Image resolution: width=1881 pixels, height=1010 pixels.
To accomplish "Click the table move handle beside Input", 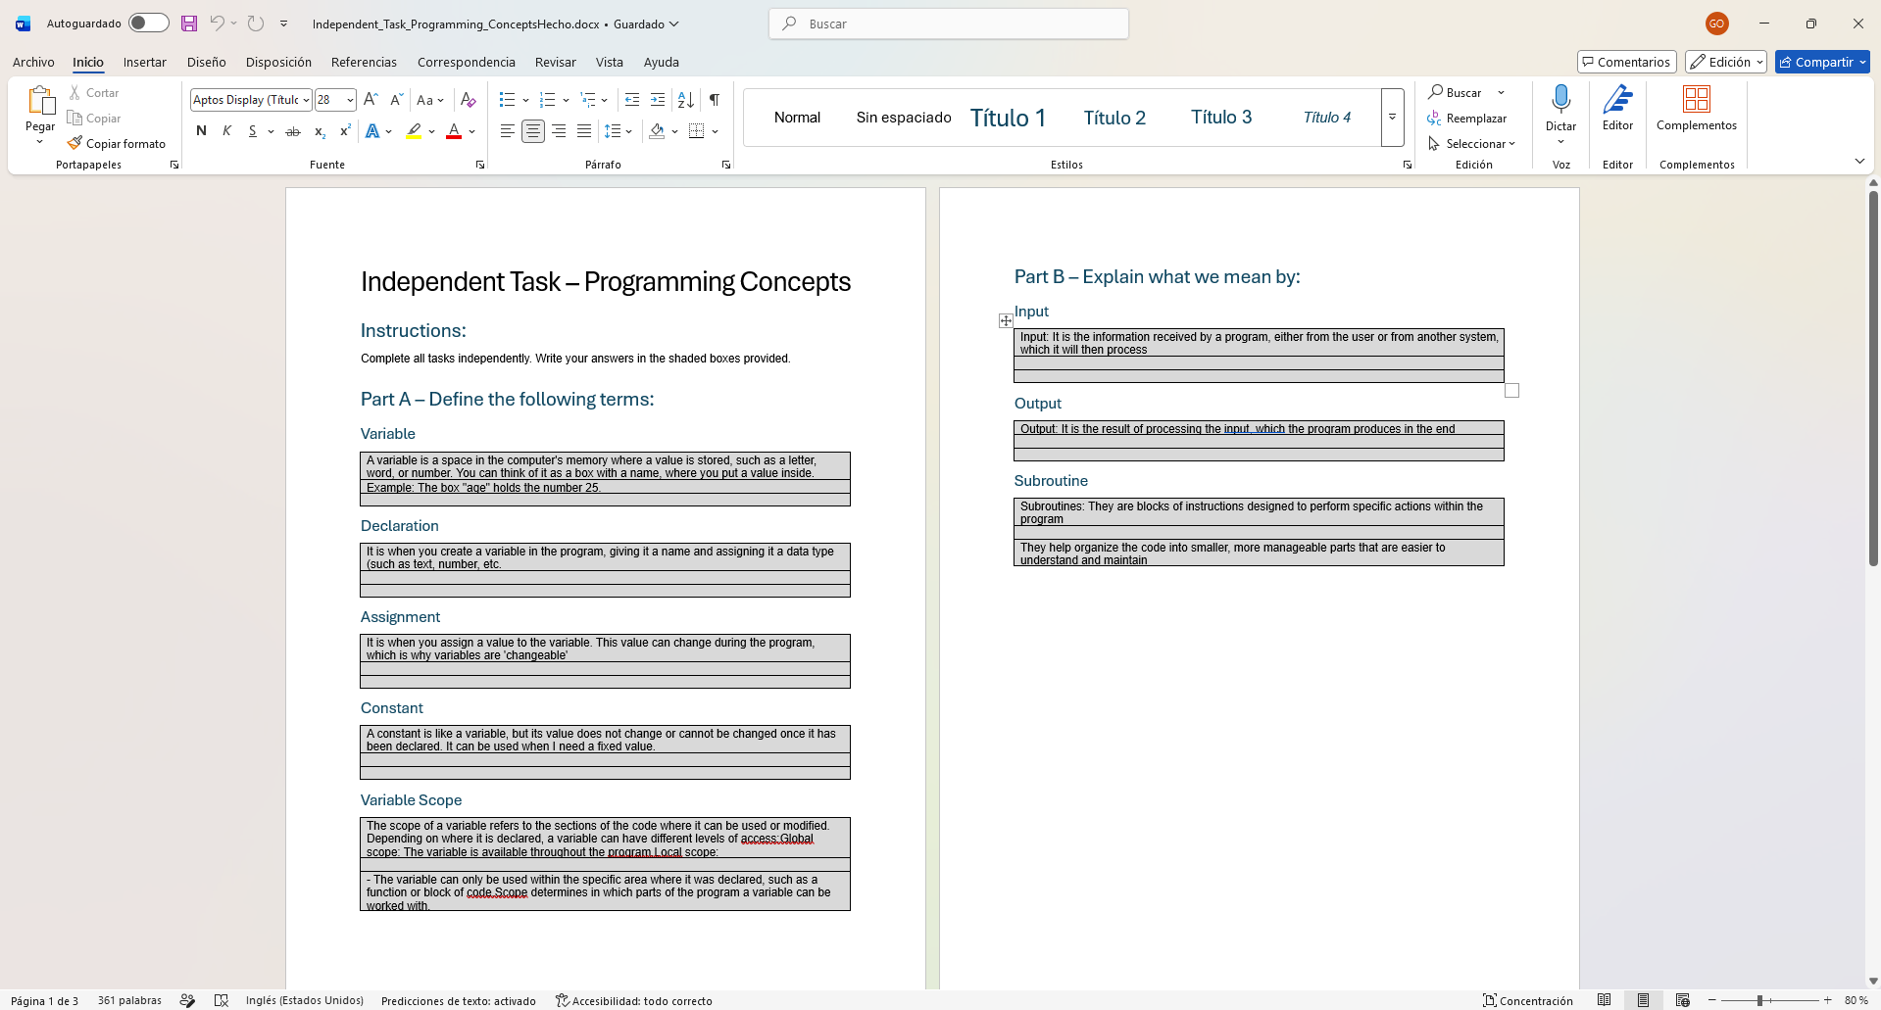I will 1006,320.
